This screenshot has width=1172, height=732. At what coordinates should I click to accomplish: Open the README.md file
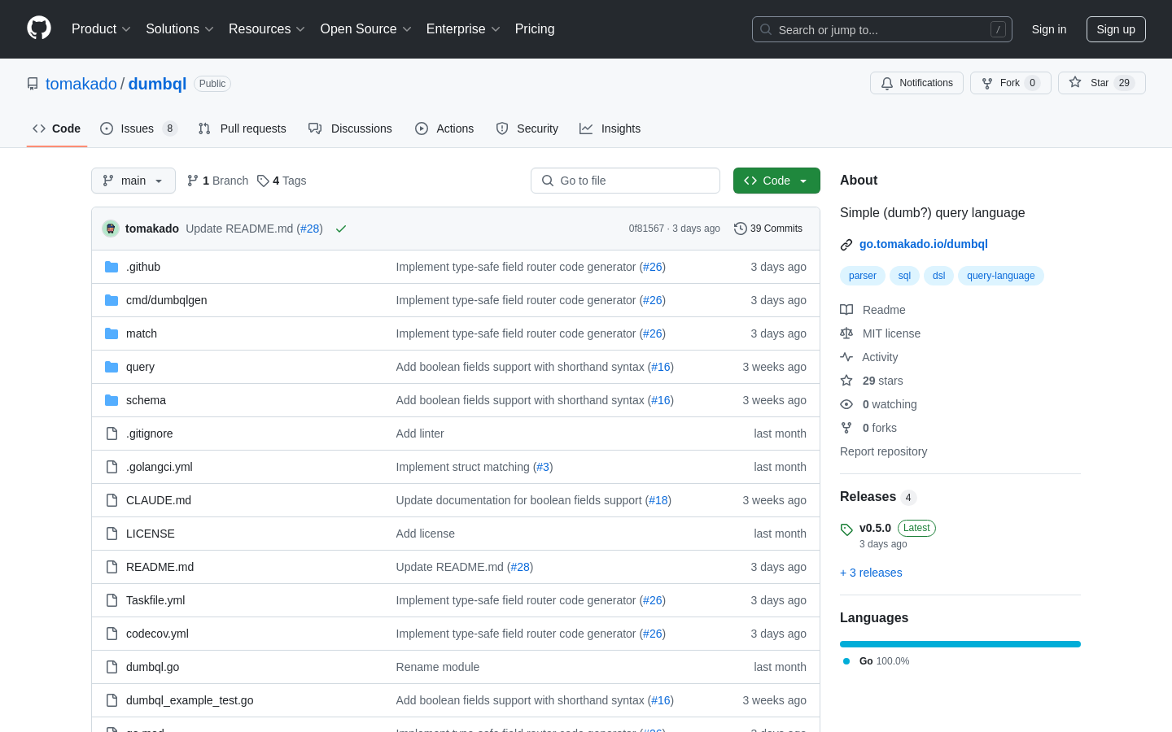(160, 567)
